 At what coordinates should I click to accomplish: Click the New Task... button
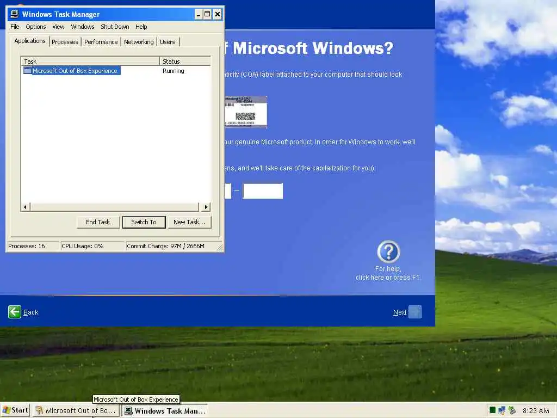tap(189, 222)
